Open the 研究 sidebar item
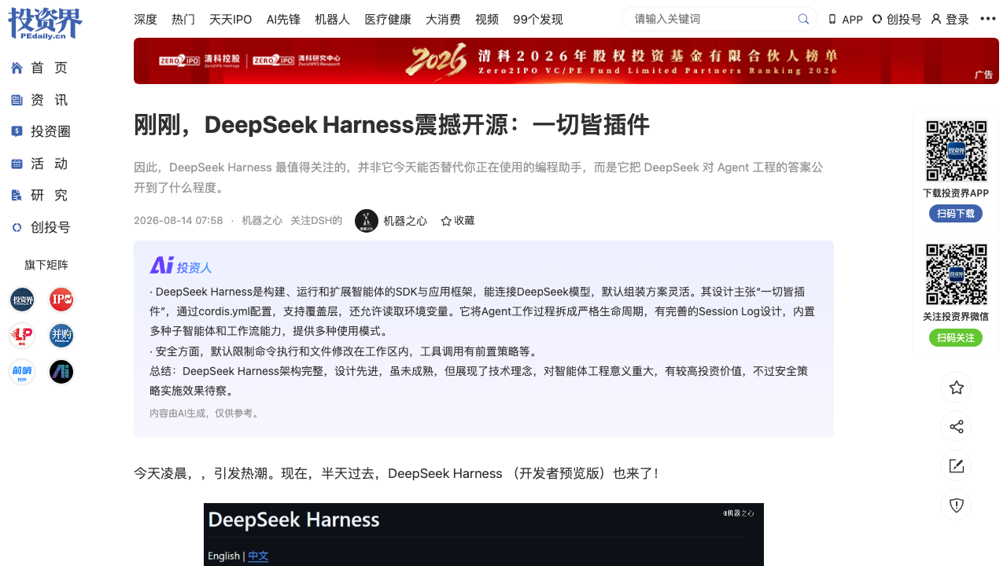Screen dimensions: 1007x566 click(39, 195)
